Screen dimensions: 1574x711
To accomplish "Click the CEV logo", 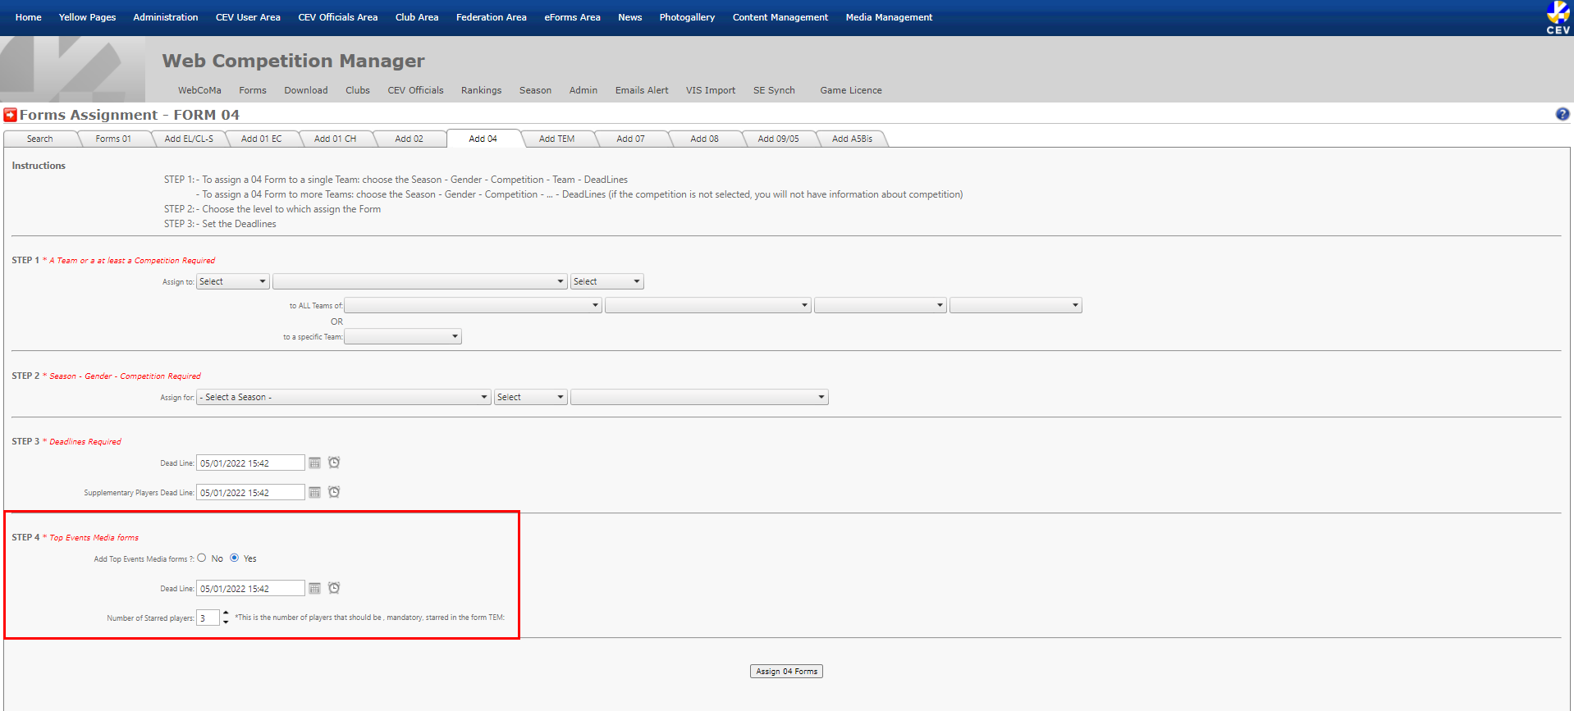I will (x=1558, y=17).
